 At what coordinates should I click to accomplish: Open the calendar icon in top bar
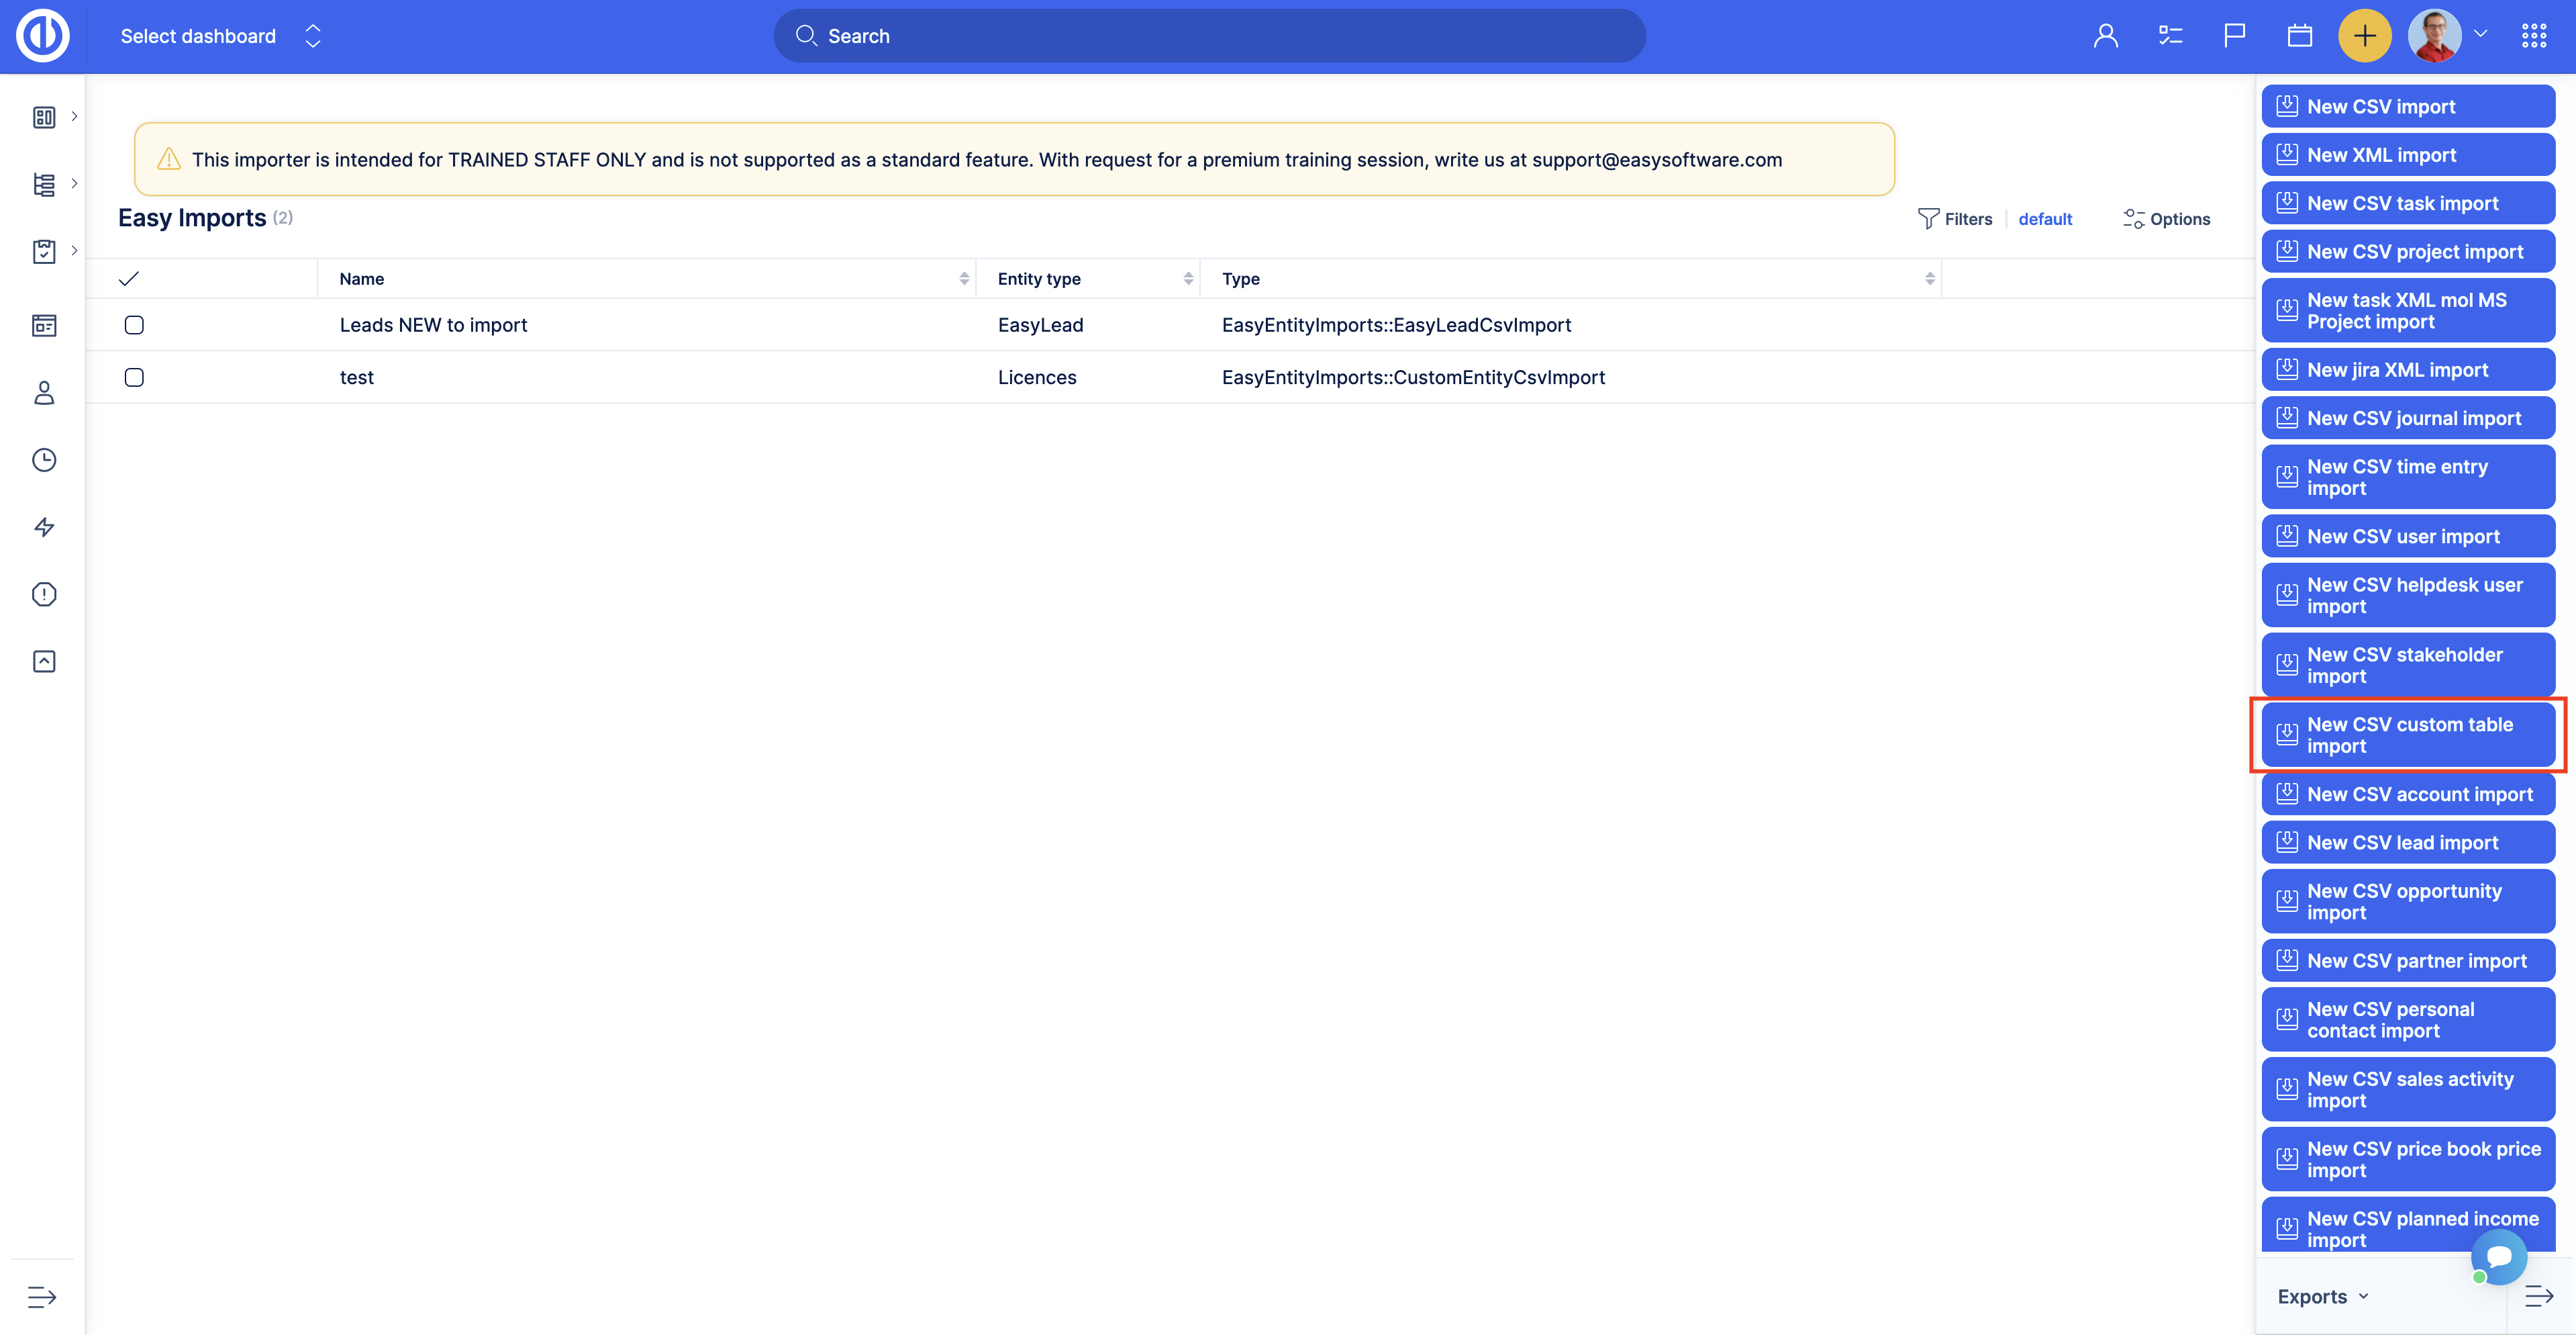click(2299, 36)
